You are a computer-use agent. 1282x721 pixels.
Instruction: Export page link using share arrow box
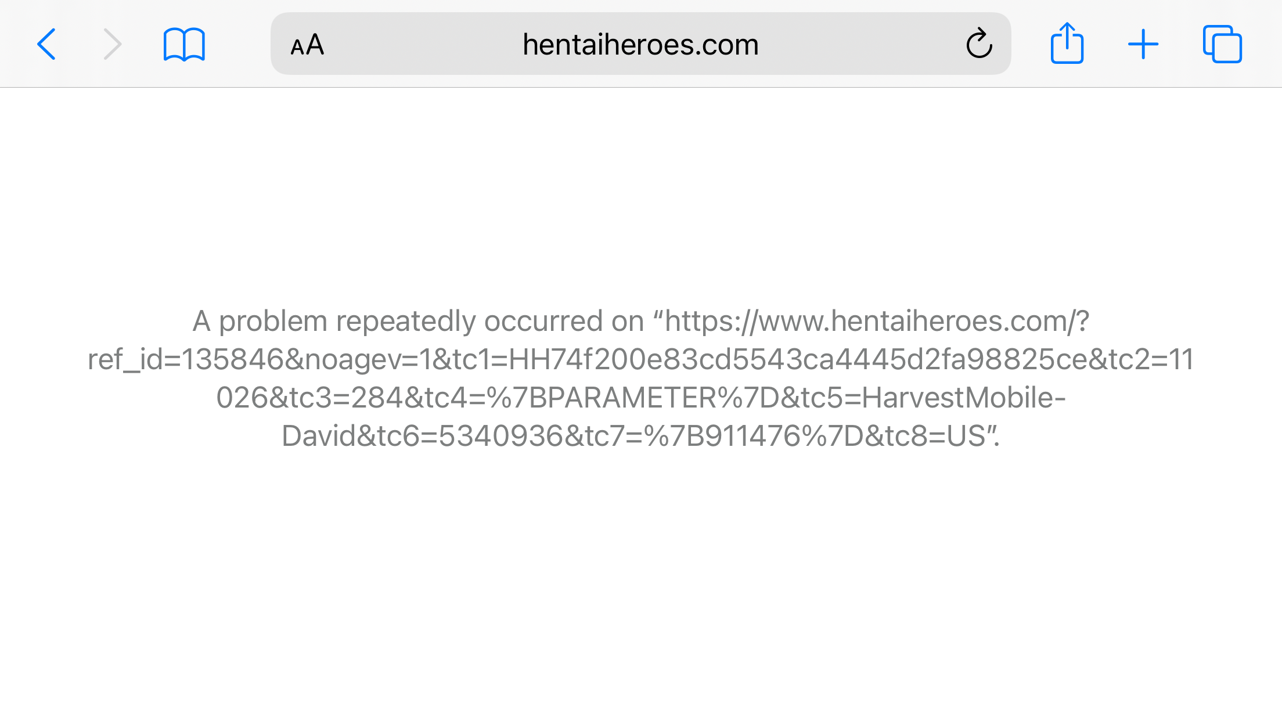(x=1067, y=43)
